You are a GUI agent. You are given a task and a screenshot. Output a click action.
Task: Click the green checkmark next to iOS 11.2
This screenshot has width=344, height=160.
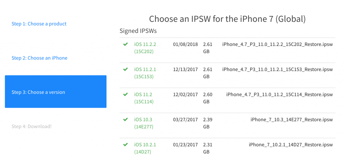125,95
